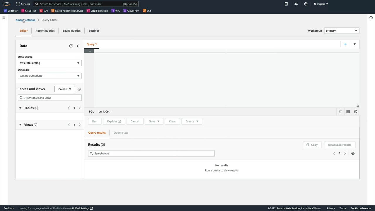Open the Cookie preferences footer link

(361, 208)
